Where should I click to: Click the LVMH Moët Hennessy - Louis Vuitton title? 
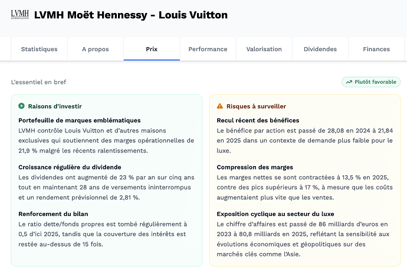click(131, 15)
